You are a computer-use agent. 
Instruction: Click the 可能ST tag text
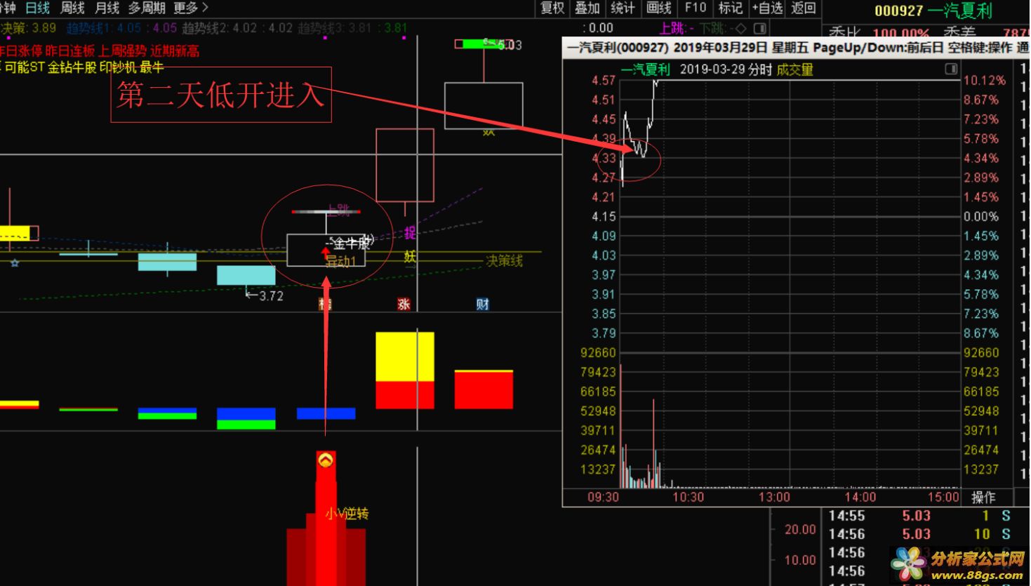25,67
